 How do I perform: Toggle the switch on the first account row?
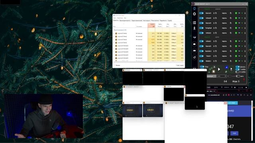click(x=202, y=13)
